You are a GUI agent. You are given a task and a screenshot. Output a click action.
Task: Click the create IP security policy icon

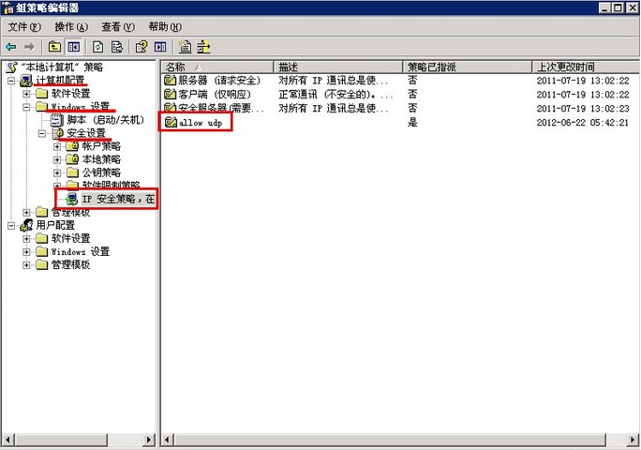[186, 46]
